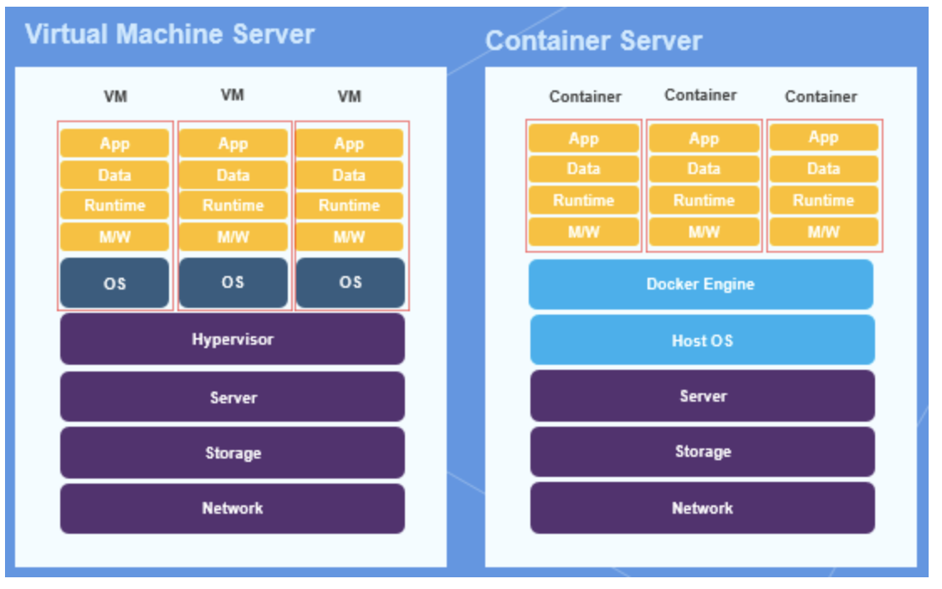Click the Data block in the middle VM
Viewport: 942px width, 589px height.
point(233,175)
